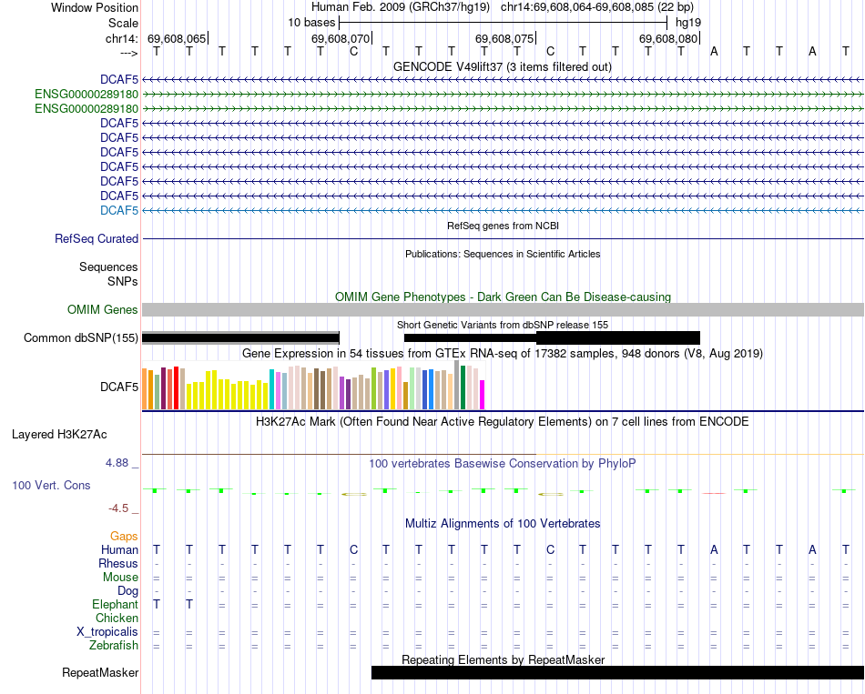Screen dimensions: 865x694
Task: Click the Common dbSNP(155) track label
Action: click(80, 338)
